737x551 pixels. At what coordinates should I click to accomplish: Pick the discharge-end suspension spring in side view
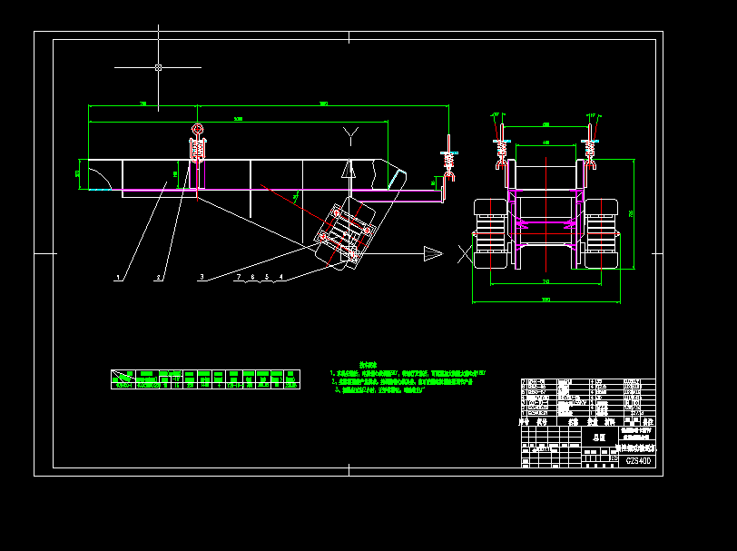tap(449, 160)
